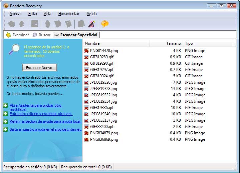Viewport: 240px width, 173px height.
Task: Click 'Recuperado en sesión: 0 (0 KB)' status
Action: (x=30, y=167)
